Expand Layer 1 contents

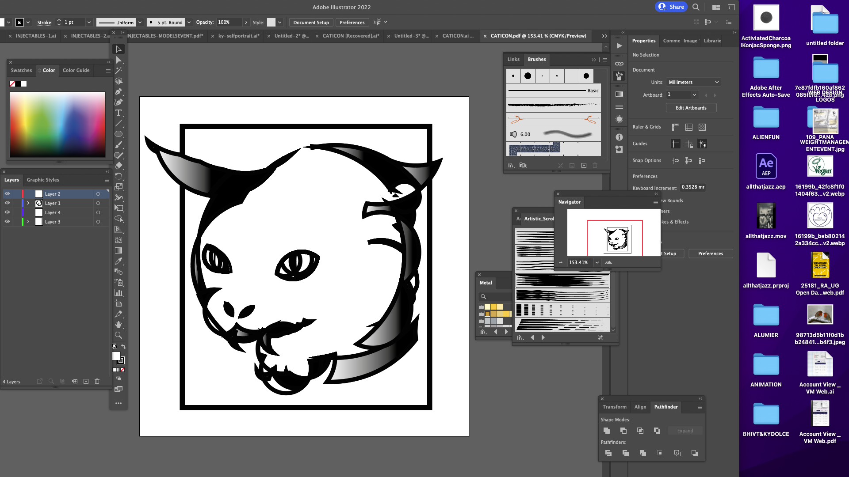pos(28,203)
